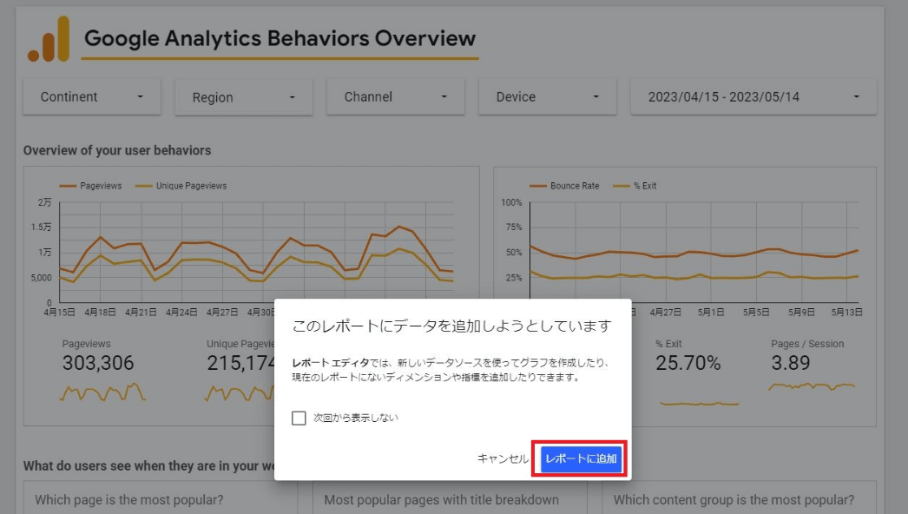The width and height of the screenshot is (908, 514).
Task: Click 'Most popular pages with title breakdown'
Action: (x=441, y=500)
